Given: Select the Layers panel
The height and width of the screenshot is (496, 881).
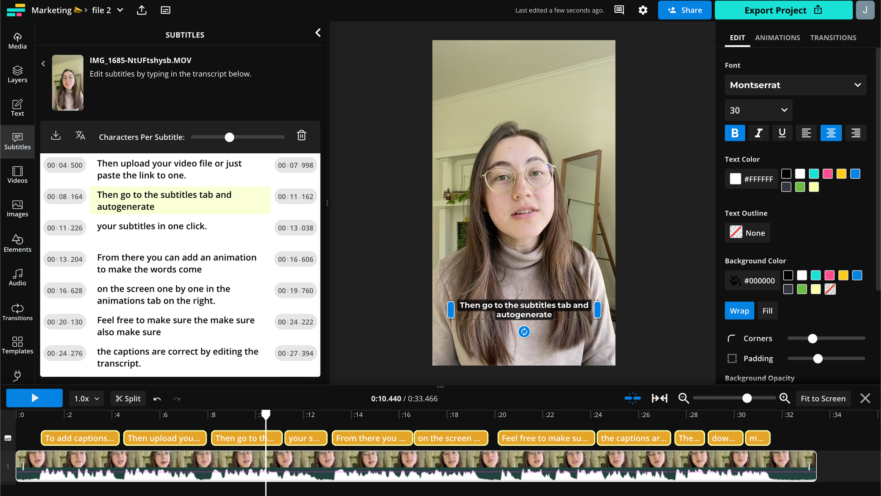Looking at the screenshot, I should [17, 74].
